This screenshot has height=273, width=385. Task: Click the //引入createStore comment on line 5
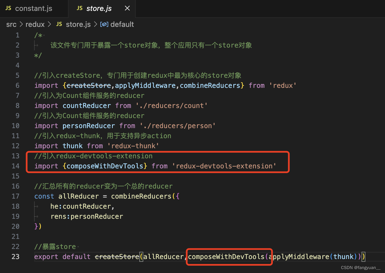click(x=138, y=76)
